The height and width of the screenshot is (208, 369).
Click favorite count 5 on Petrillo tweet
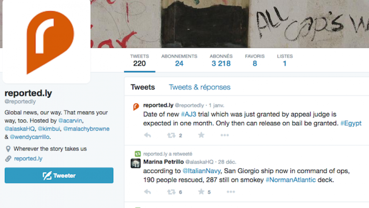209,192
